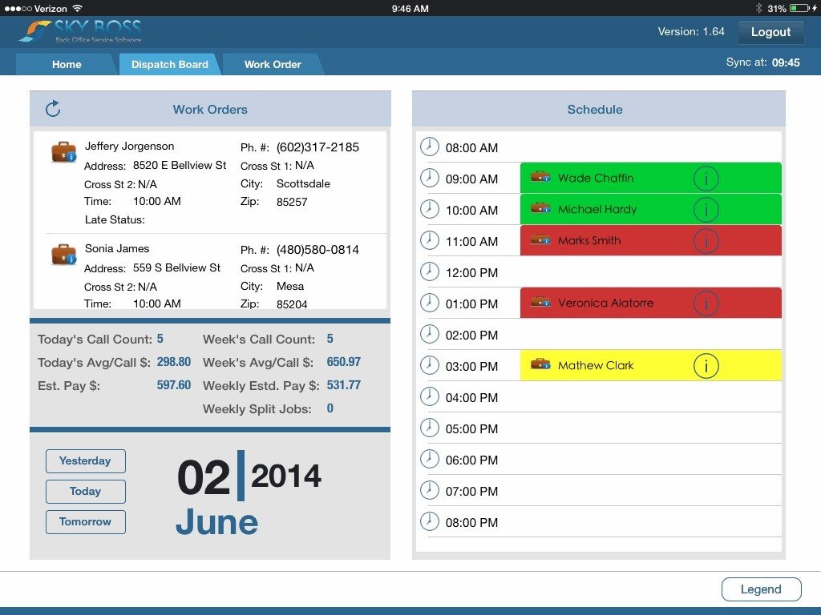Tap phone number (602)317-2185
The height and width of the screenshot is (615, 821).
tap(317, 147)
